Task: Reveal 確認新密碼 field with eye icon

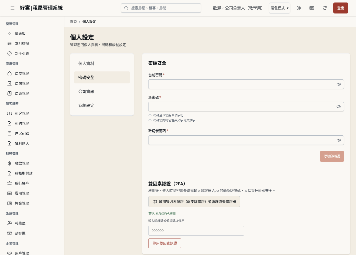Action: pyautogui.click(x=339, y=140)
